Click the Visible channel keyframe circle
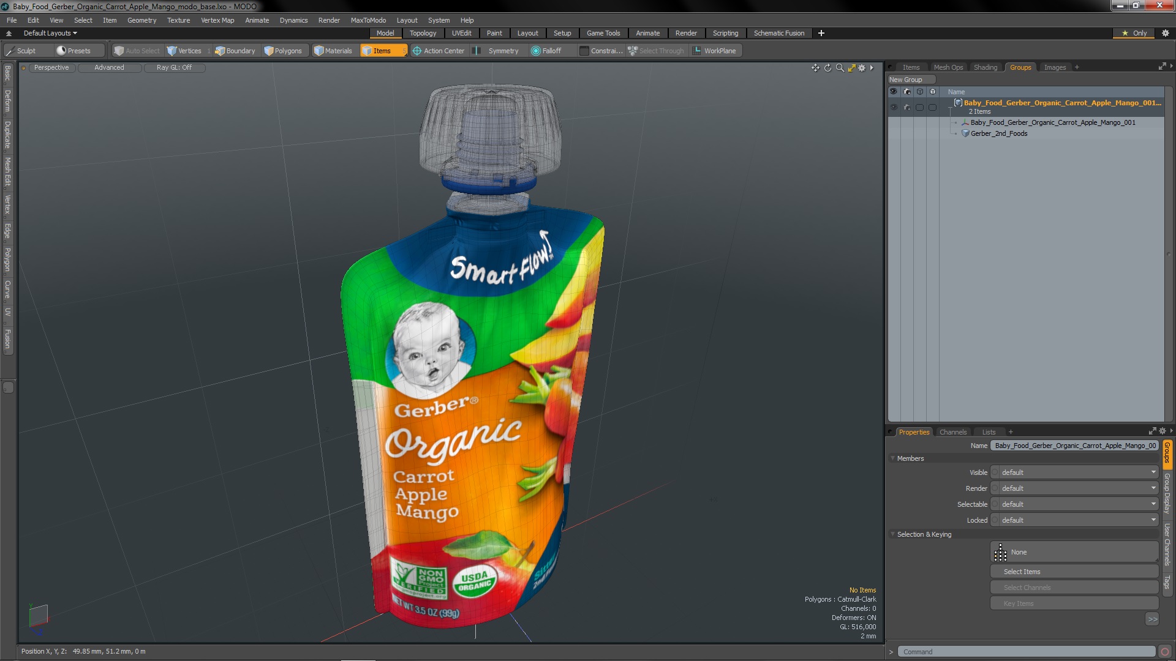1176x661 pixels. (995, 472)
